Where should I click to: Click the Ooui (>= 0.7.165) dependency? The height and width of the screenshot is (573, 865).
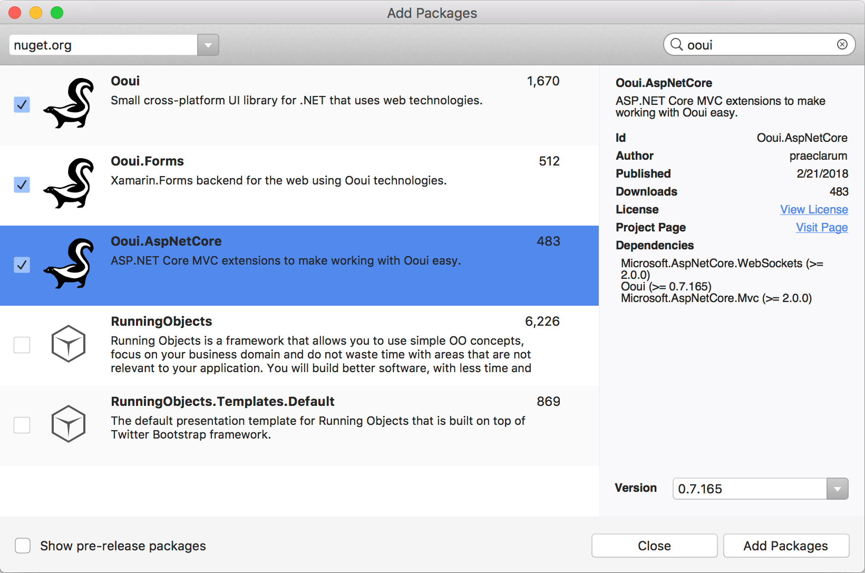[666, 286]
